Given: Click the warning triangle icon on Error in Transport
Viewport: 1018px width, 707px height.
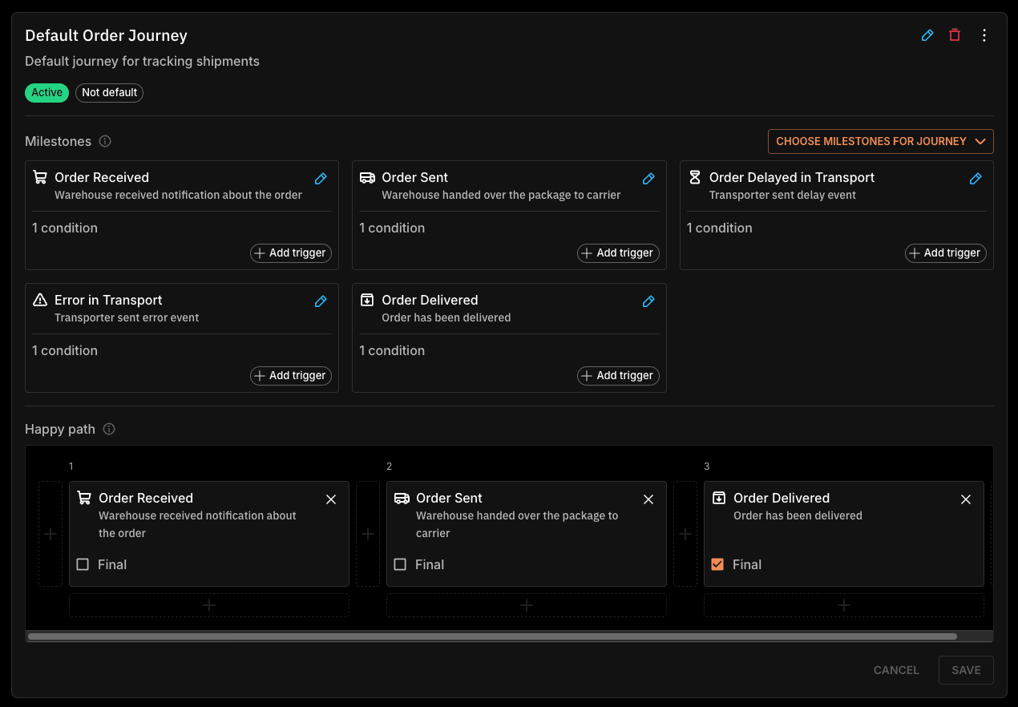Looking at the screenshot, I should tap(38, 300).
